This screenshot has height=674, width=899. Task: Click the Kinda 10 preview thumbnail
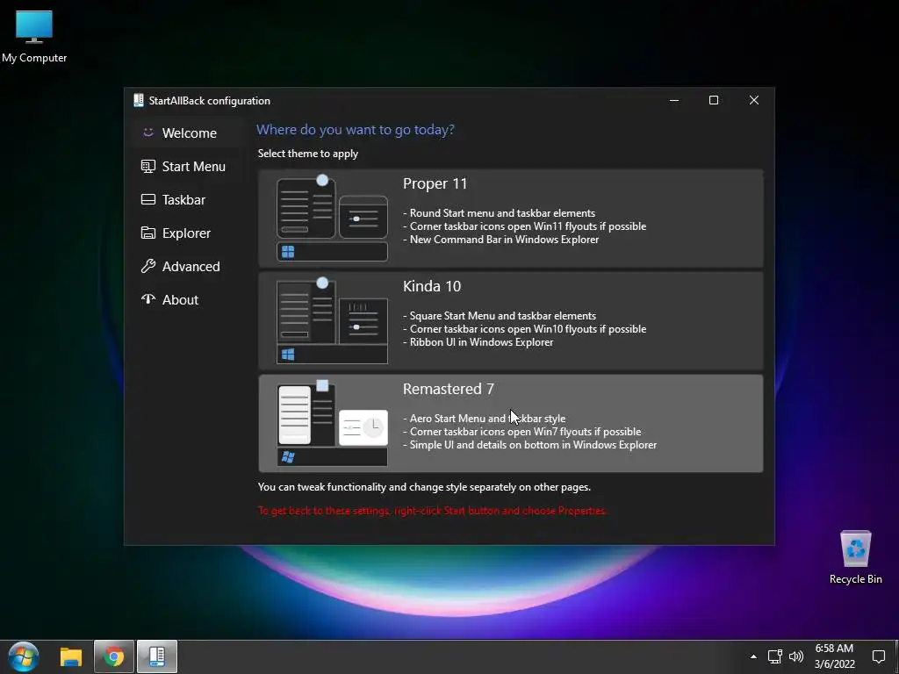(332, 321)
